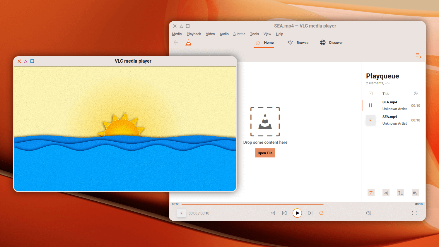Open the Playback menu

(x=194, y=34)
